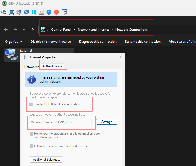Open the Organize dropdown menu
Image resolution: width=196 pixels, height=166 pixels.
(13, 42)
